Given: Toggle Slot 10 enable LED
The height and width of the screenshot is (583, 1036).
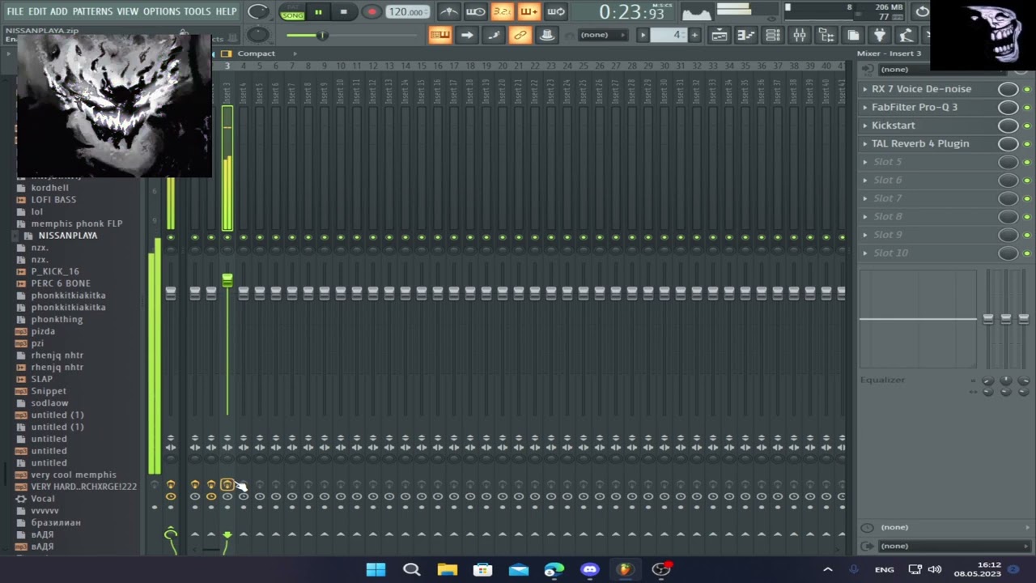Looking at the screenshot, I should tap(1027, 253).
